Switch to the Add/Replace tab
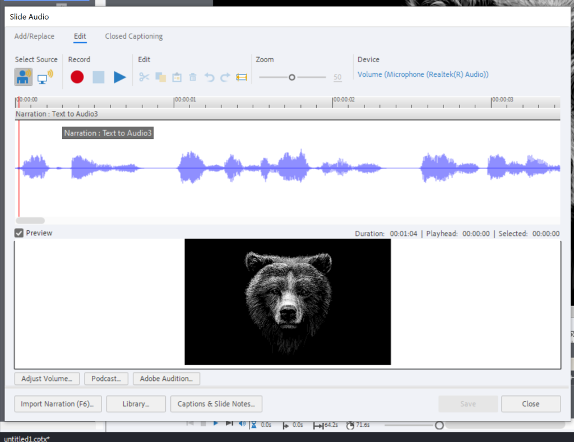This screenshot has height=442, width=574. (34, 36)
